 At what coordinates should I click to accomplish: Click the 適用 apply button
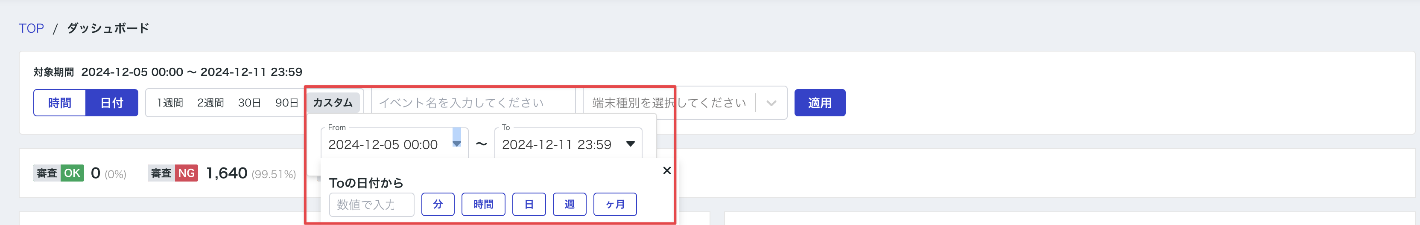[819, 103]
